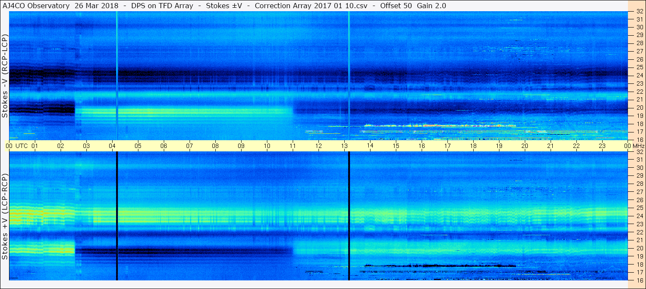
Task: Click hour 22 on the time axis
Action: tap(576, 146)
